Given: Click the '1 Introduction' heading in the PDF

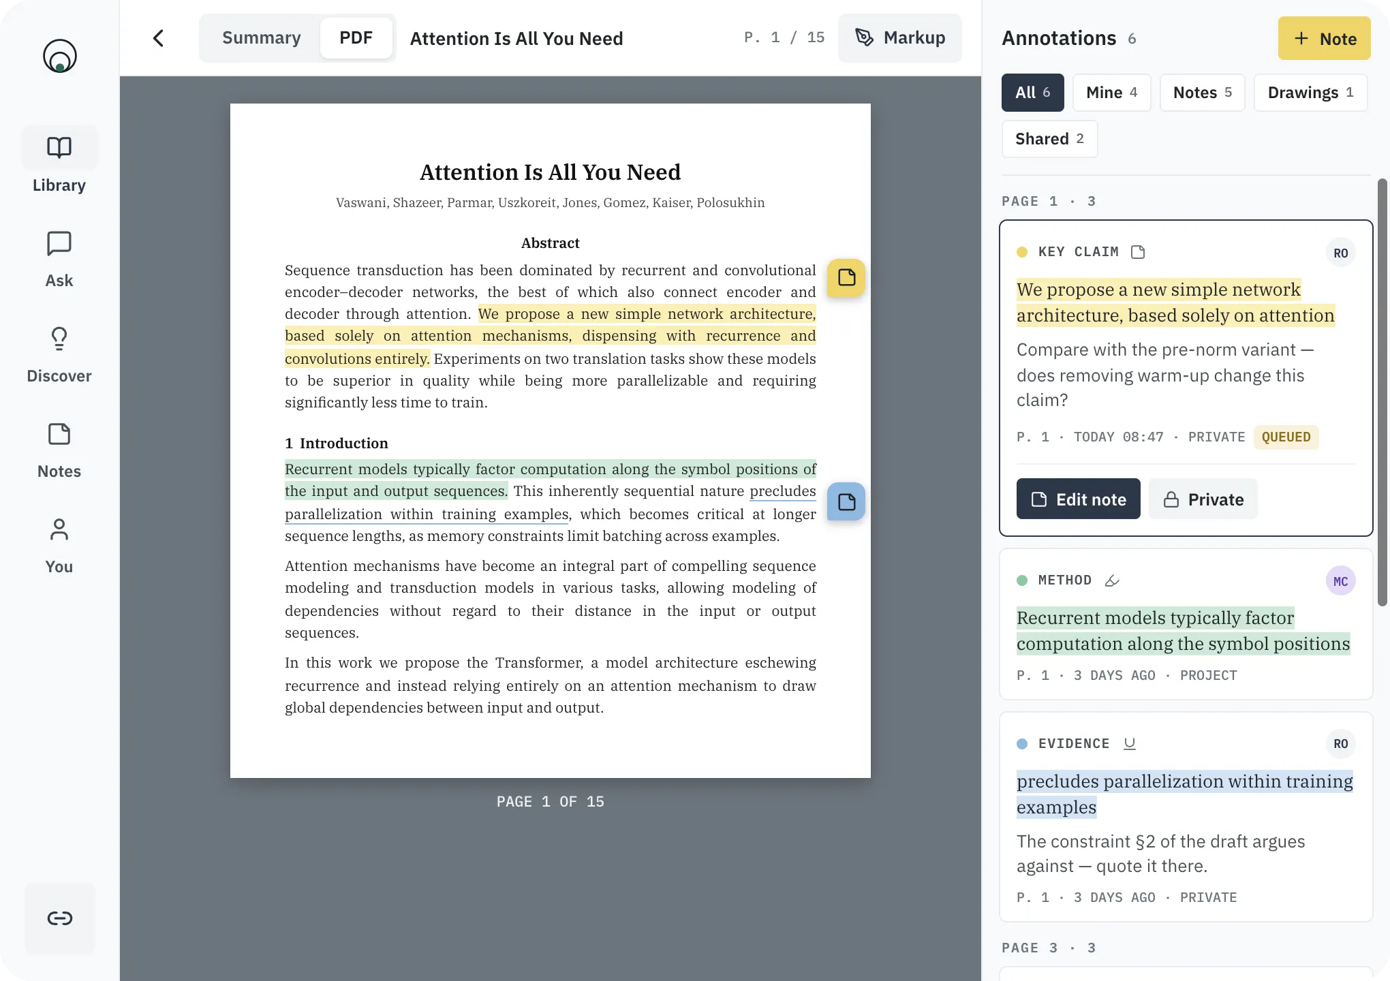Looking at the screenshot, I should (337, 443).
